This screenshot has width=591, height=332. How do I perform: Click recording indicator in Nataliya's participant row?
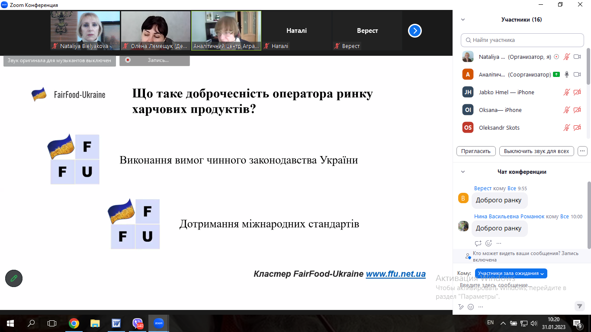(x=556, y=57)
